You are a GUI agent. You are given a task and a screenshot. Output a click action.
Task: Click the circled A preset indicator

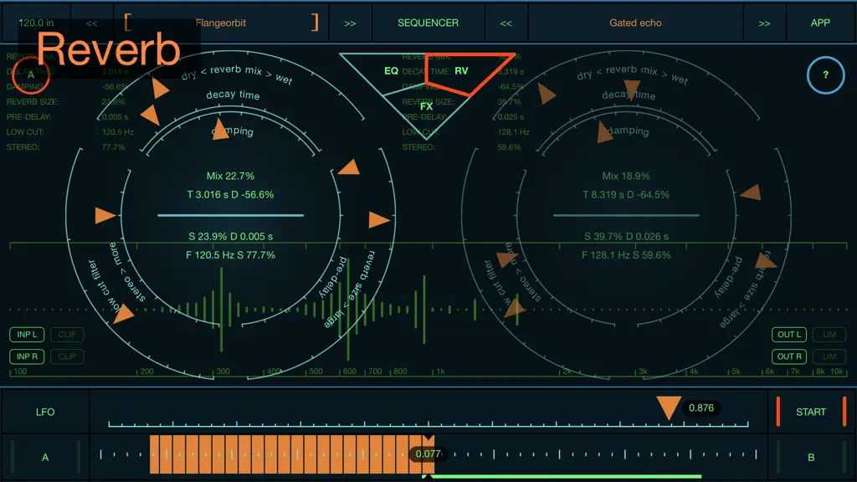(31, 74)
